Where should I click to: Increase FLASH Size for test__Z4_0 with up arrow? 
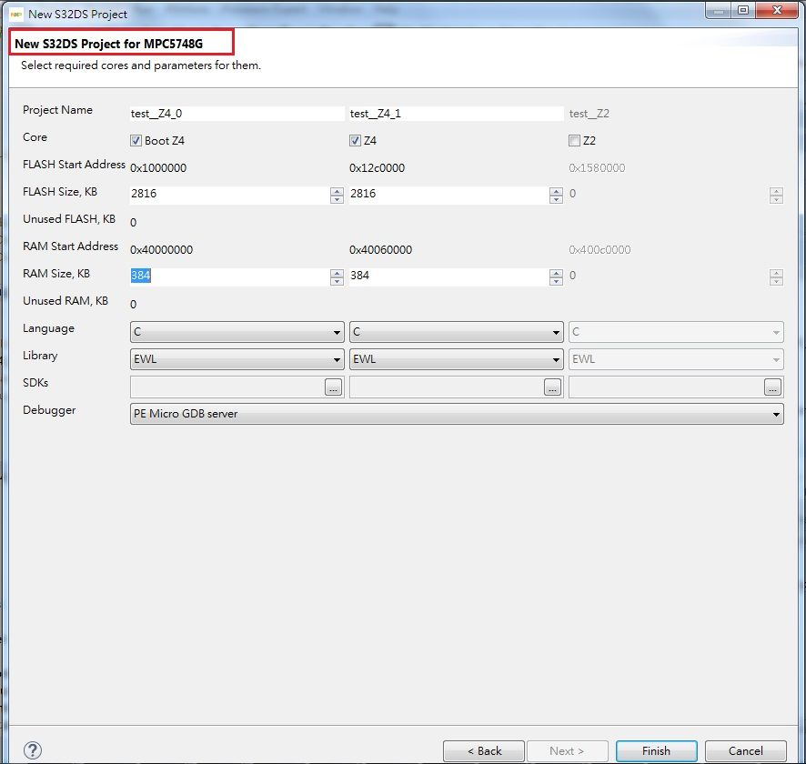[x=337, y=191]
